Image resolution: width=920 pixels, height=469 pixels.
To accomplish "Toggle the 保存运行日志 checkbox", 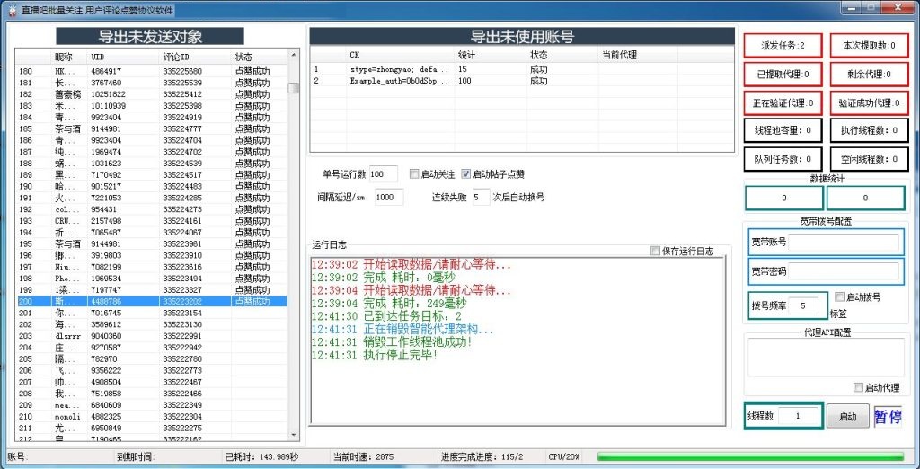I will click(655, 251).
